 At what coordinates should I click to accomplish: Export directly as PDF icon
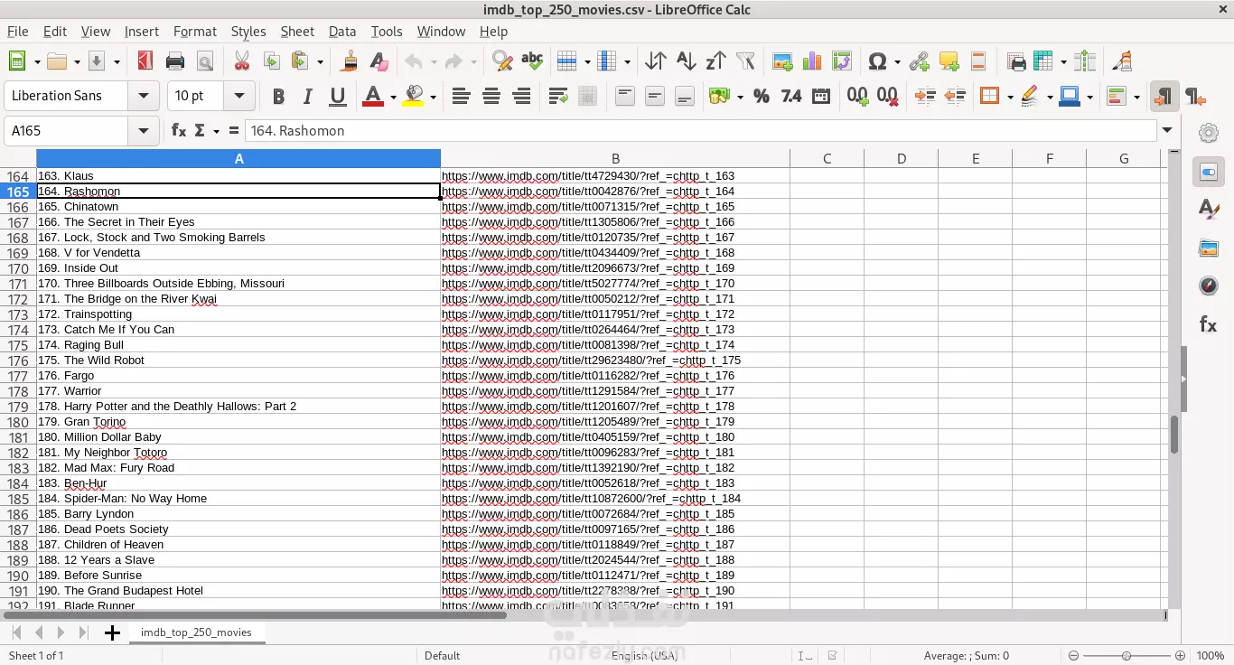point(145,61)
